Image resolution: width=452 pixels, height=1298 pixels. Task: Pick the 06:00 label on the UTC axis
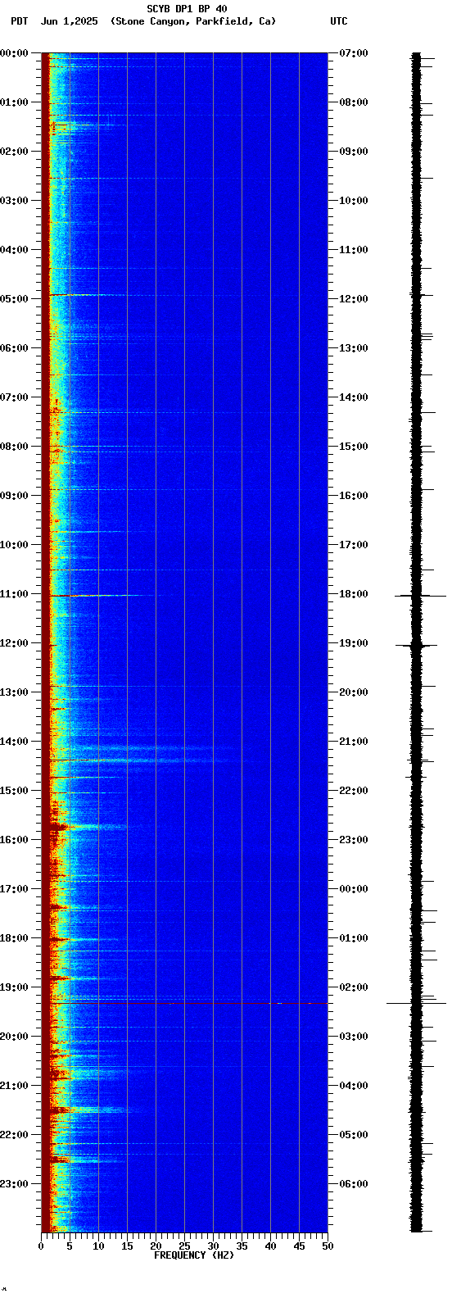(x=353, y=1184)
